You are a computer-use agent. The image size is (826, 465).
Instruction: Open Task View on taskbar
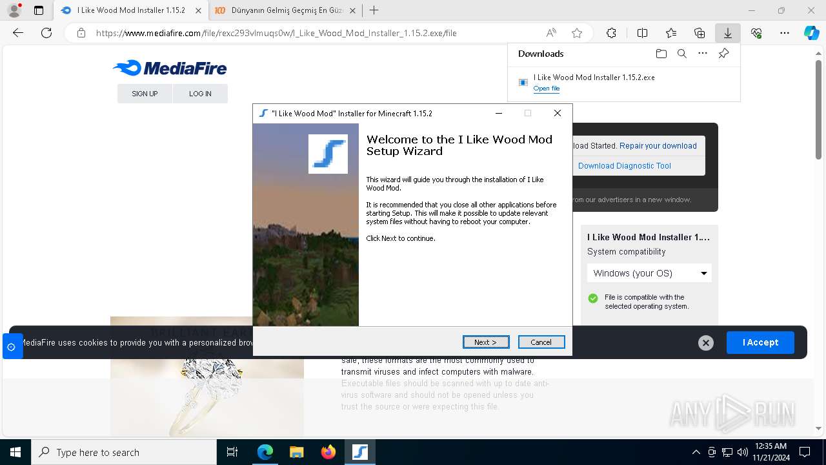[x=232, y=452]
